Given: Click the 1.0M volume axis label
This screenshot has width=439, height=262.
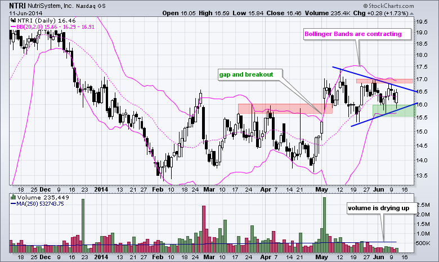Looking at the screenshot, I should pyautogui.click(x=423, y=233).
